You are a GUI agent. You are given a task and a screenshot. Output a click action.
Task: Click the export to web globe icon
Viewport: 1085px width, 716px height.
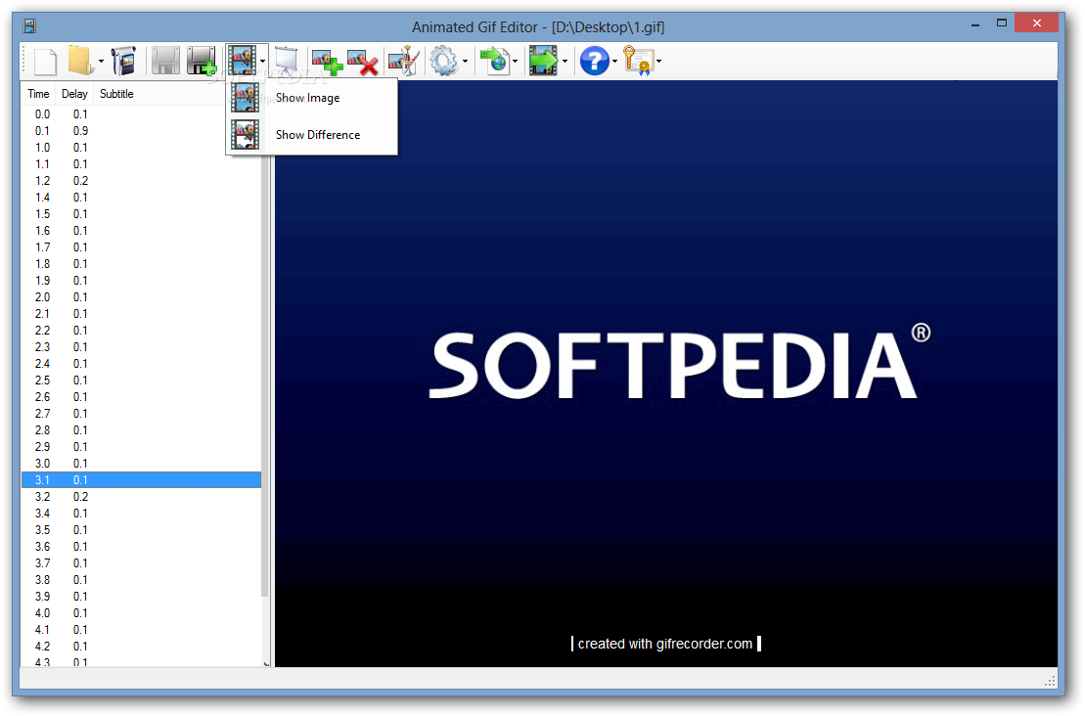pyautogui.click(x=495, y=61)
